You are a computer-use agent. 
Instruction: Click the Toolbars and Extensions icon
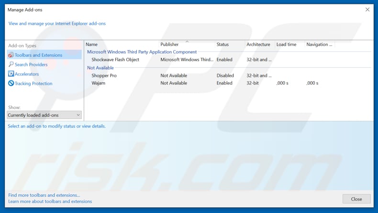(11, 55)
